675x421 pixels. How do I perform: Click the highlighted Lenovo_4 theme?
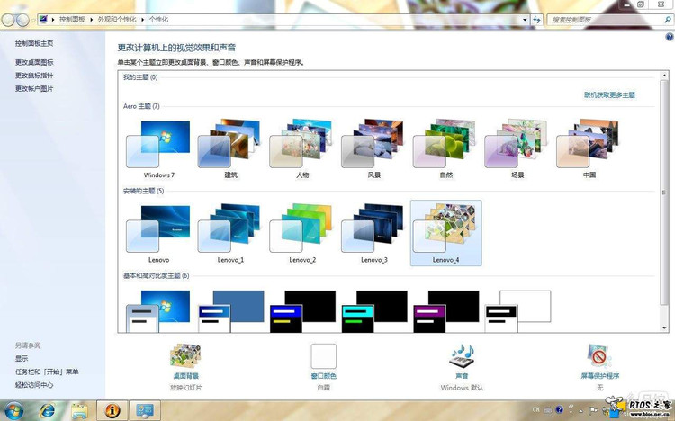[446, 233]
